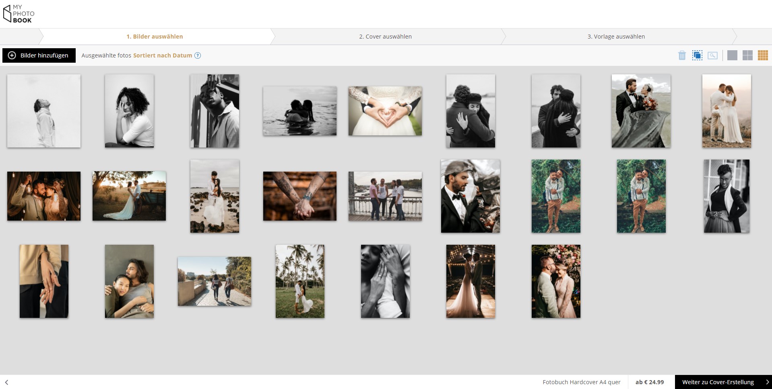Select couple in white embracing on hilltop
Image resolution: width=772 pixels, height=389 pixels.
[727, 111]
